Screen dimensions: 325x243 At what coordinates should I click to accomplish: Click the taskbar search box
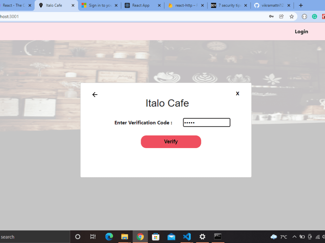point(35,237)
